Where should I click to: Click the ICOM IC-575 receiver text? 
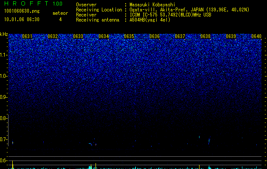tap(170, 15)
